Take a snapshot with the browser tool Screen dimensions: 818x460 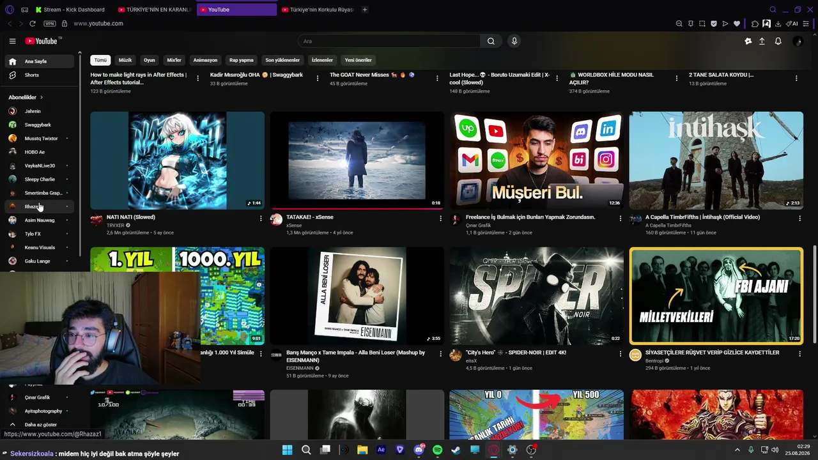coord(702,24)
